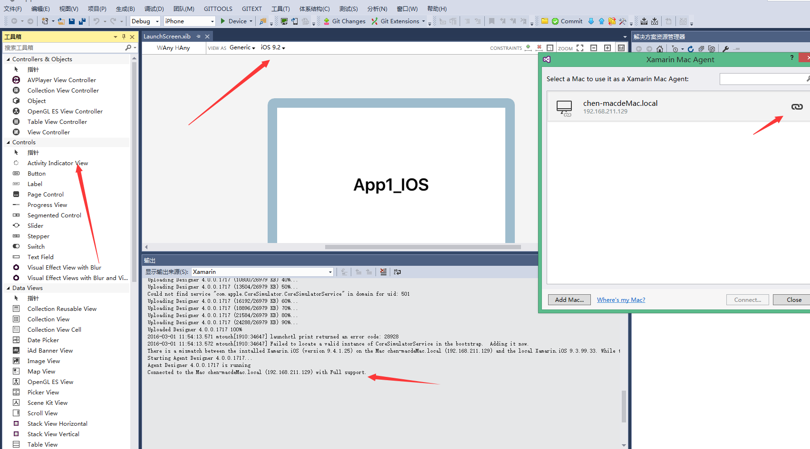The width and height of the screenshot is (810, 449).
Task: Open the 编辑(E) menu
Action: [40, 9]
